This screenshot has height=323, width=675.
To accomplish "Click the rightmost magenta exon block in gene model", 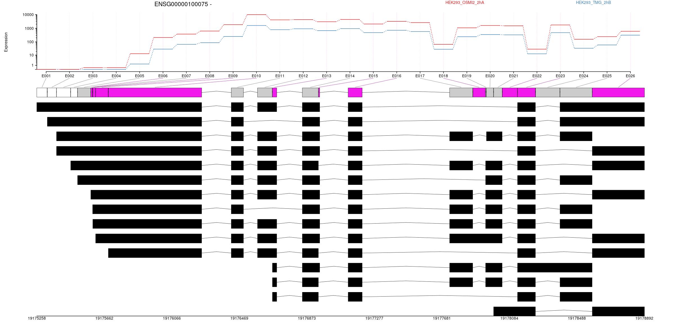I will click(x=618, y=92).
